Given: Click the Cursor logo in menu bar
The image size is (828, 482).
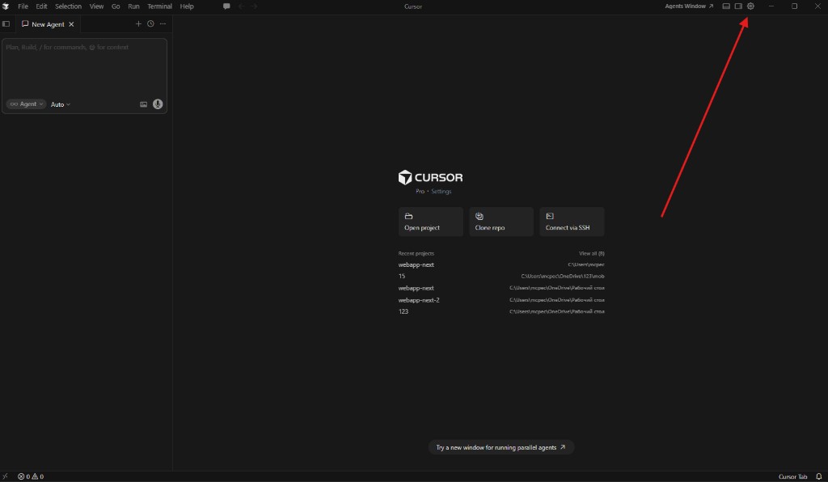Looking at the screenshot, I should pos(6,6).
